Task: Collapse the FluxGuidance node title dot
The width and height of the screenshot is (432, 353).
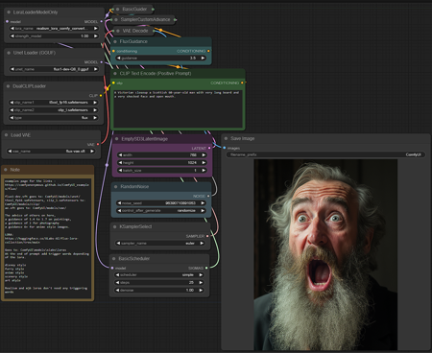Action: [115, 42]
